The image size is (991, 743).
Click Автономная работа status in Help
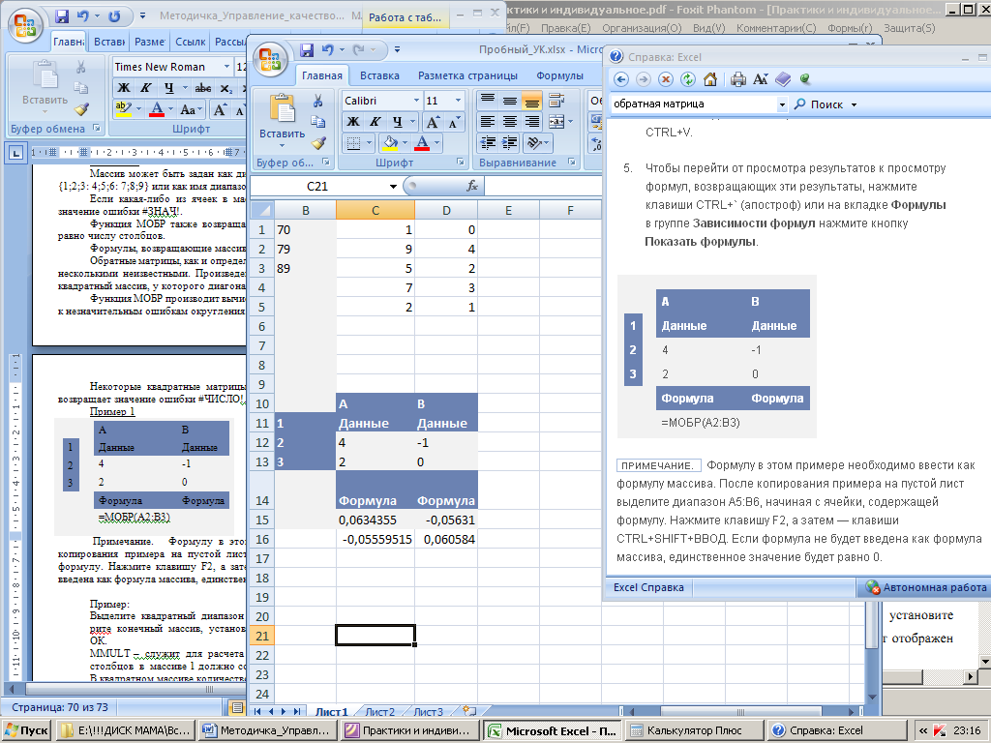click(925, 587)
